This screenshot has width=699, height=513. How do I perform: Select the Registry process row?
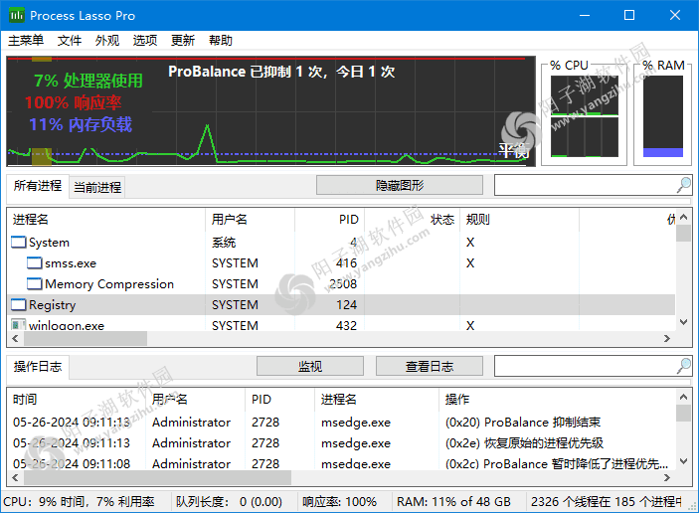(x=341, y=305)
